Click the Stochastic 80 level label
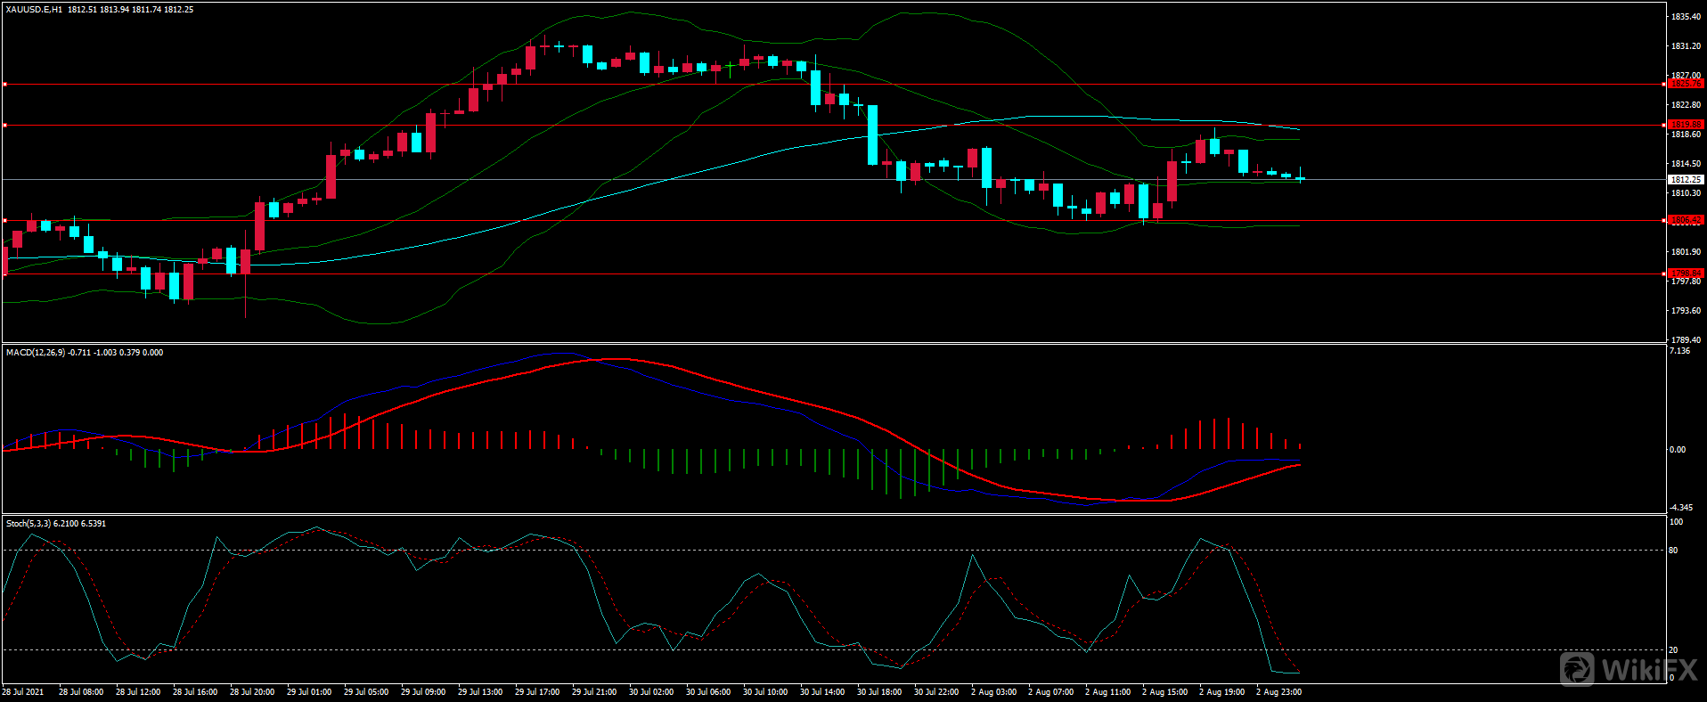 tap(1673, 551)
